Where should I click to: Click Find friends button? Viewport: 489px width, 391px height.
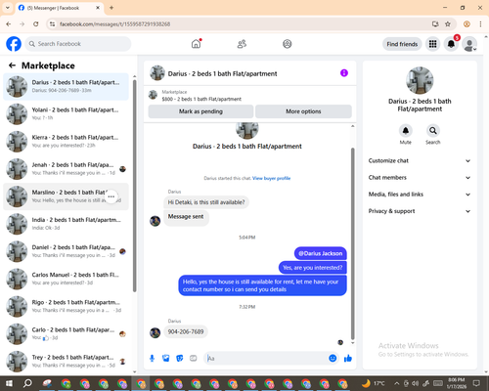[x=402, y=44]
